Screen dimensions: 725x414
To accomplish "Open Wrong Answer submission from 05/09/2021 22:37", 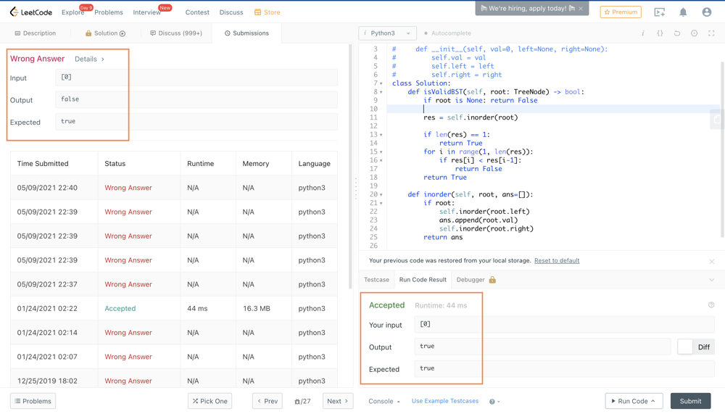I will click(x=128, y=284).
